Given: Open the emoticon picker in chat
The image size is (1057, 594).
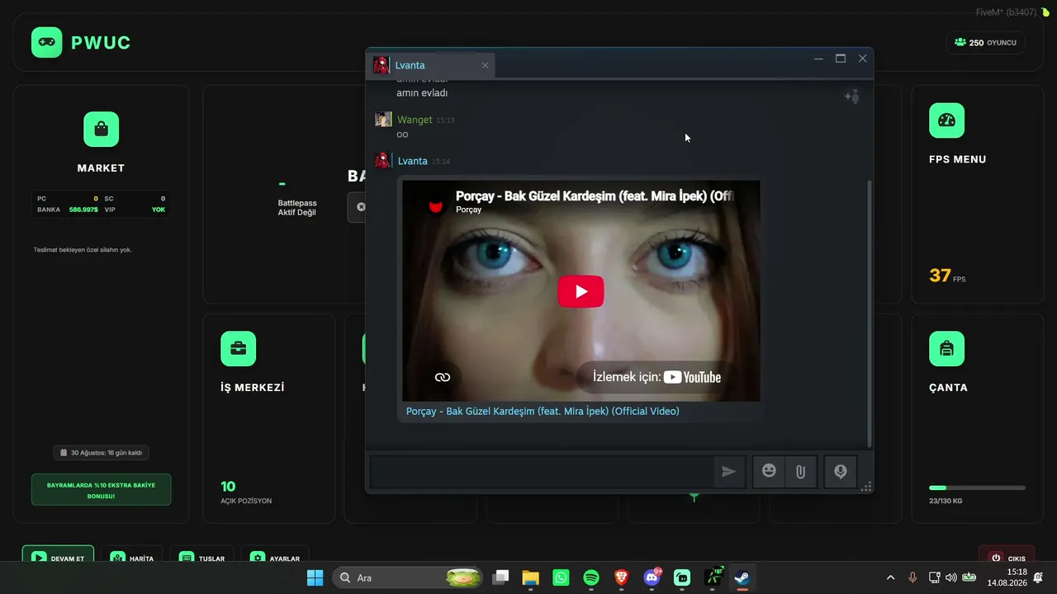Looking at the screenshot, I should pos(769,471).
